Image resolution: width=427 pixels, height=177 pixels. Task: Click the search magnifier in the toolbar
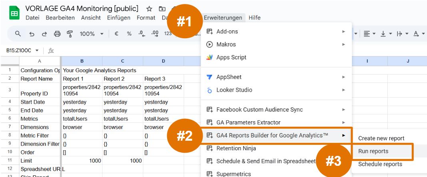tap(18, 34)
